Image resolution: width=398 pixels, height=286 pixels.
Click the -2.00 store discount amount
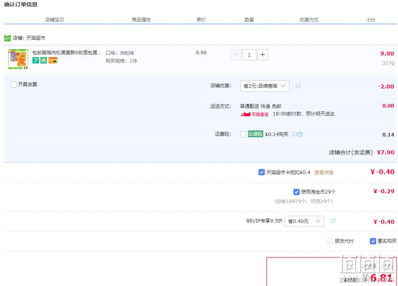coord(386,86)
